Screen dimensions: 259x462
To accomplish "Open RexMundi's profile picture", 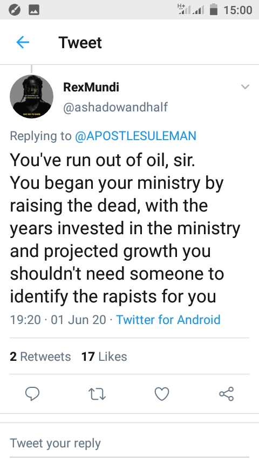I will coord(31,96).
